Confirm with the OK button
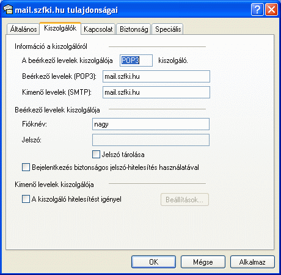Screen dimensions: 281x275 click(153, 262)
